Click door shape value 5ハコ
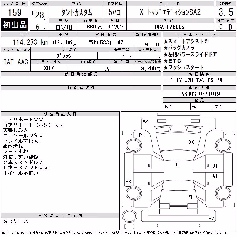The height and width of the screenshot is (237, 237). 115,12
